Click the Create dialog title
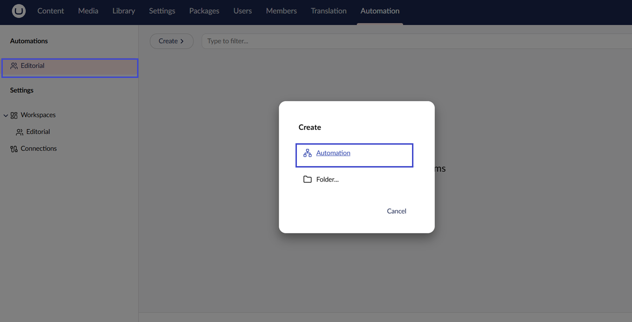Viewport: 632px width, 322px height. pos(309,127)
